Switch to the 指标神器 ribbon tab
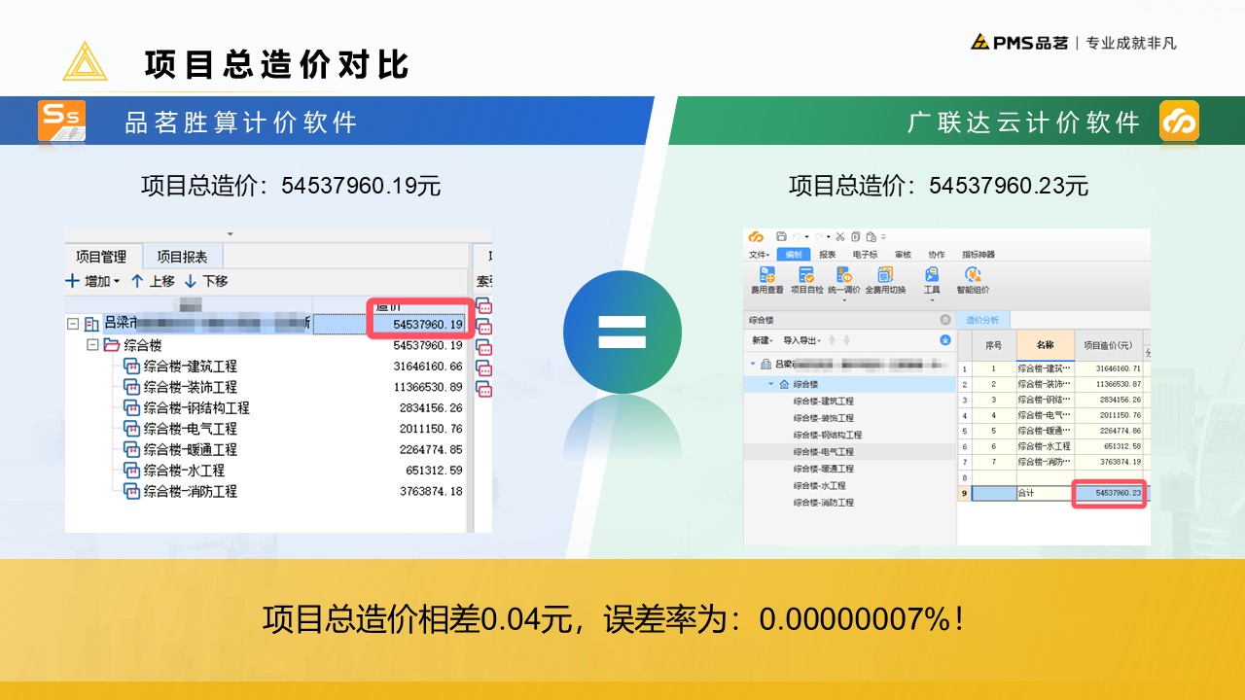 [978, 255]
